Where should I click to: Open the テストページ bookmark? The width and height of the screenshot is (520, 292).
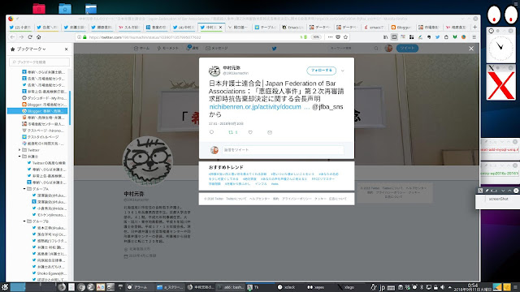pos(44,131)
